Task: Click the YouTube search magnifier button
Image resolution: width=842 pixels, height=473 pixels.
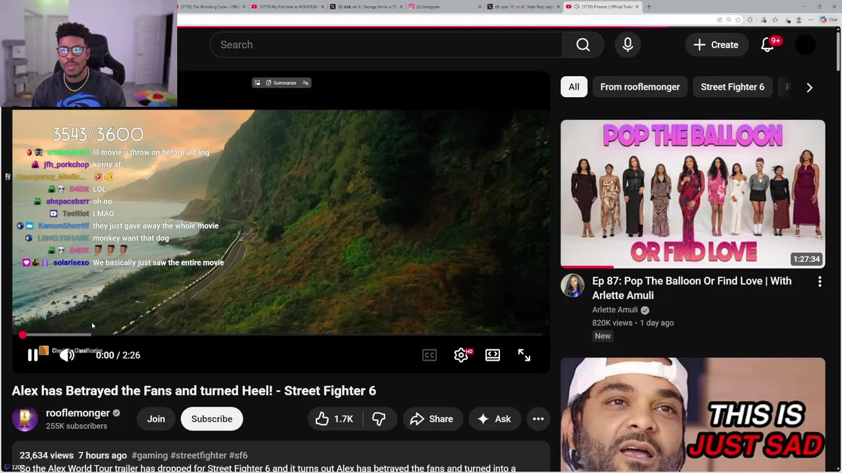Action: pos(583,45)
